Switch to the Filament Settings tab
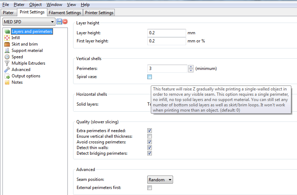The height and width of the screenshot is (195, 297). coord(65,13)
